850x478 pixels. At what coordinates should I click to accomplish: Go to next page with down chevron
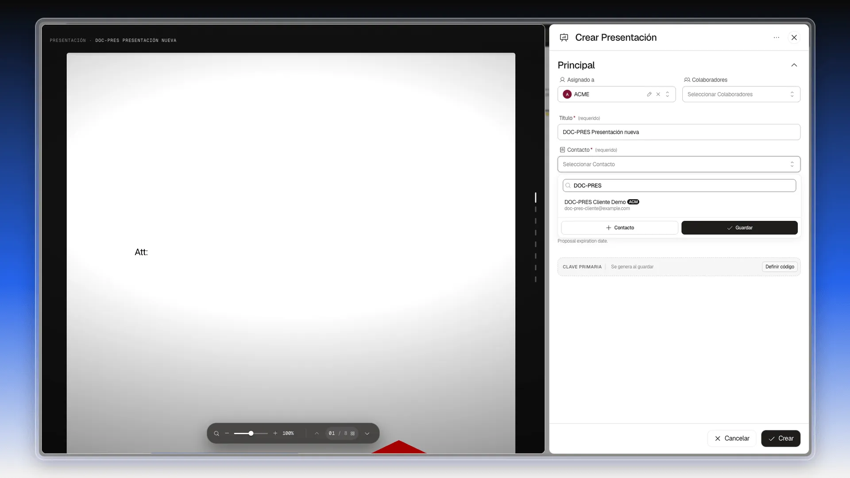[x=367, y=433]
